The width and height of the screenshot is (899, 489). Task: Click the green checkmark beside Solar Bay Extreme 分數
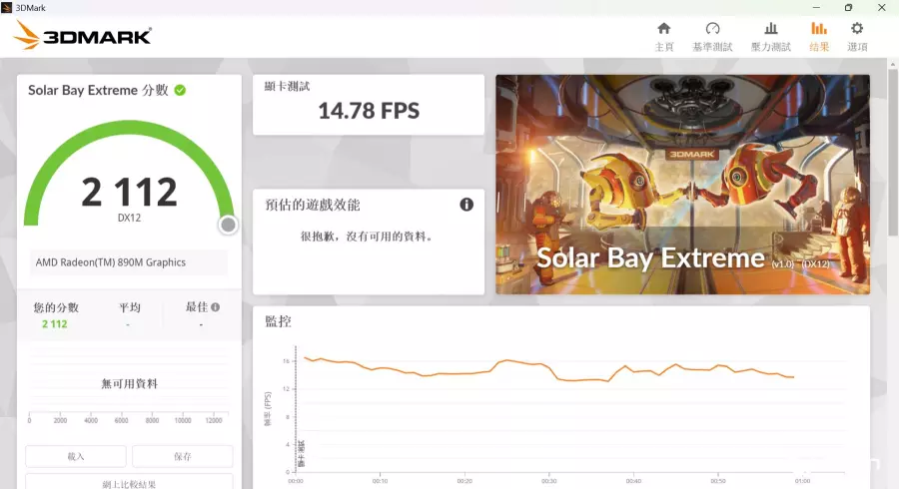pos(180,90)
